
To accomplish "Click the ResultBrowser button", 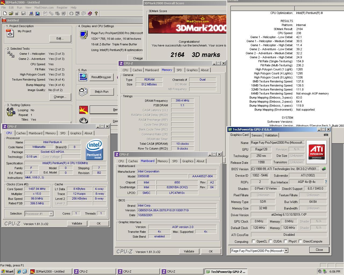I will [x=101, y=77].
